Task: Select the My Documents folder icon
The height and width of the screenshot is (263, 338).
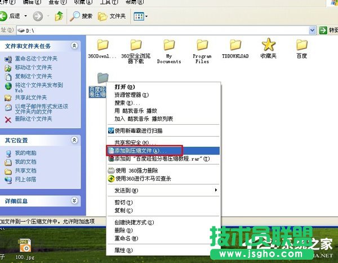Action: 169,45
